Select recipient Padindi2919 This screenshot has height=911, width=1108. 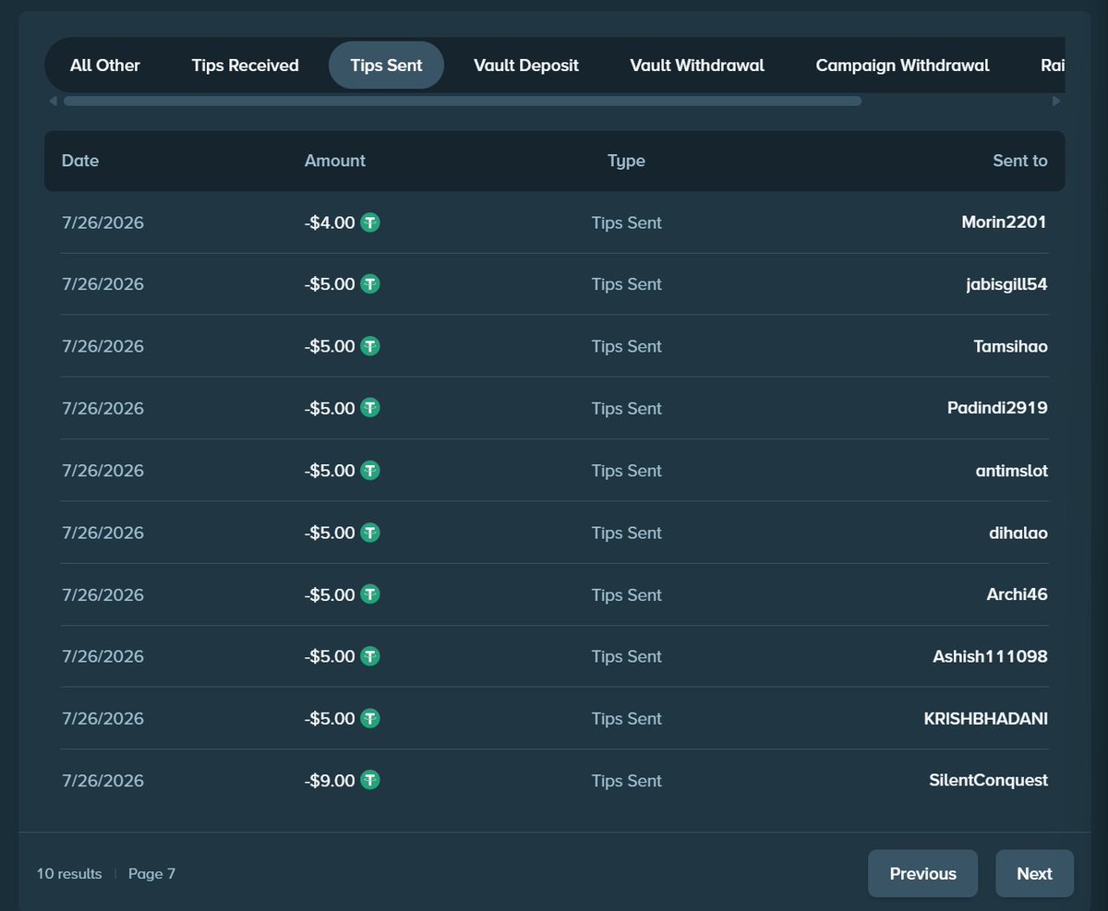997,408
